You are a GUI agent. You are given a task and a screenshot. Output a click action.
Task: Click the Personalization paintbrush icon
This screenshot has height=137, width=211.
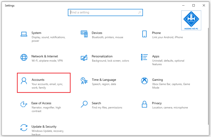84,58
